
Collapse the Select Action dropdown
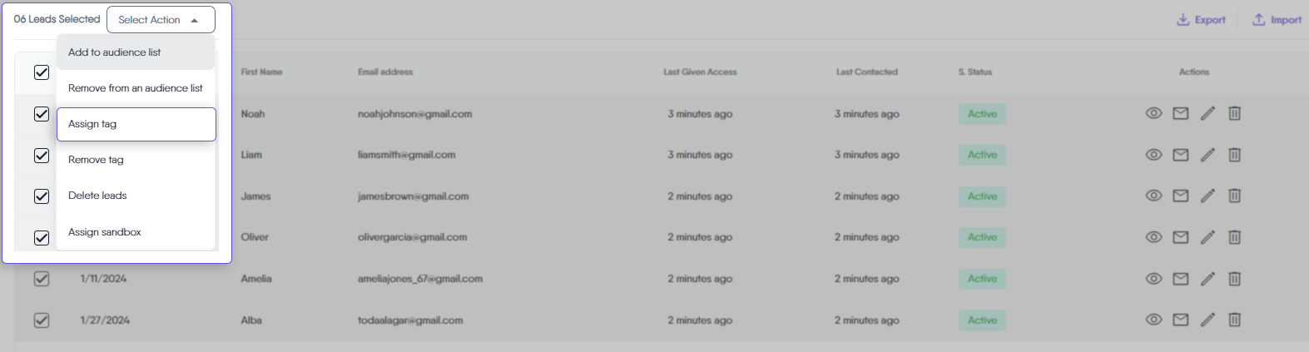(161, 20)
